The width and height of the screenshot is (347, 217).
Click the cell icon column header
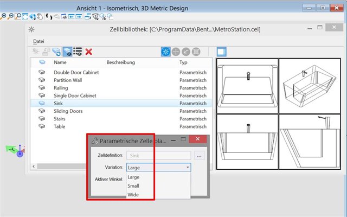click(x=42, y=62)
